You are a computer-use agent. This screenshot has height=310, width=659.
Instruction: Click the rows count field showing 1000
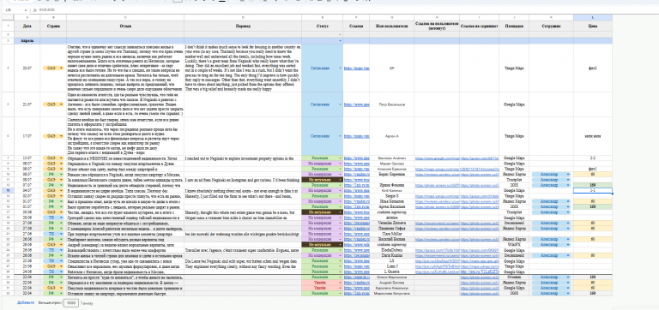click(x=70, y=302)
